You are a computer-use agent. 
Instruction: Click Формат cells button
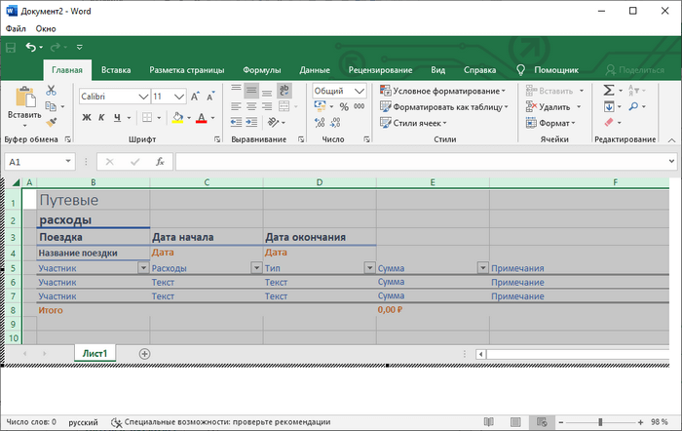point(550,123)
